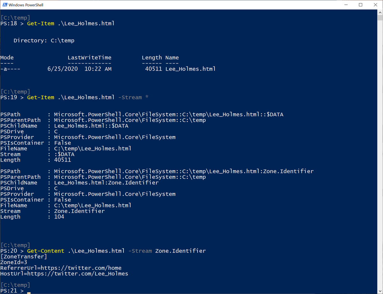The width and height of the screenshot is (383, 294).
Task: Click the 'Mode' column header
Action: 7,58
